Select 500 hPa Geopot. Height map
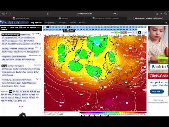 pyautogui.click(x=11, y=35)
